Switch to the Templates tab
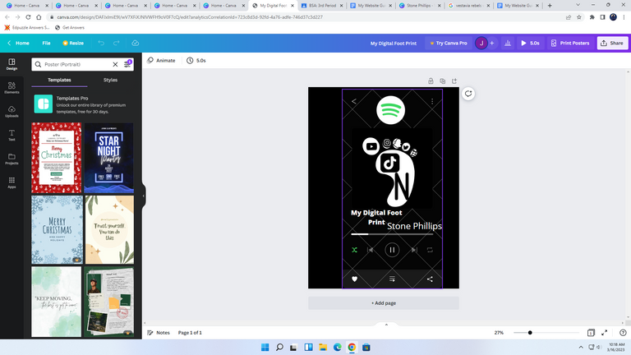The image size is (631, 355). tap(59, 80)
